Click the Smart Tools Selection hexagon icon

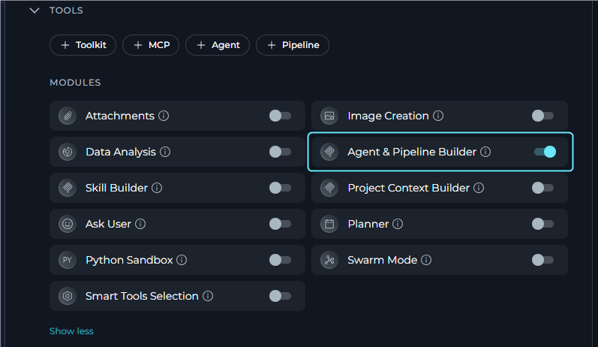coord(68,296)
